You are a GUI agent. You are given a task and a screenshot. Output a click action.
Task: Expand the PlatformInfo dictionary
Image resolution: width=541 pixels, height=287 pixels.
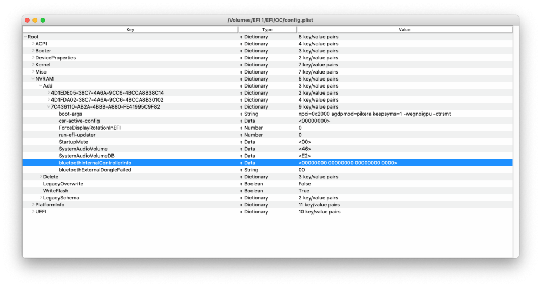[x=33, y=205]
